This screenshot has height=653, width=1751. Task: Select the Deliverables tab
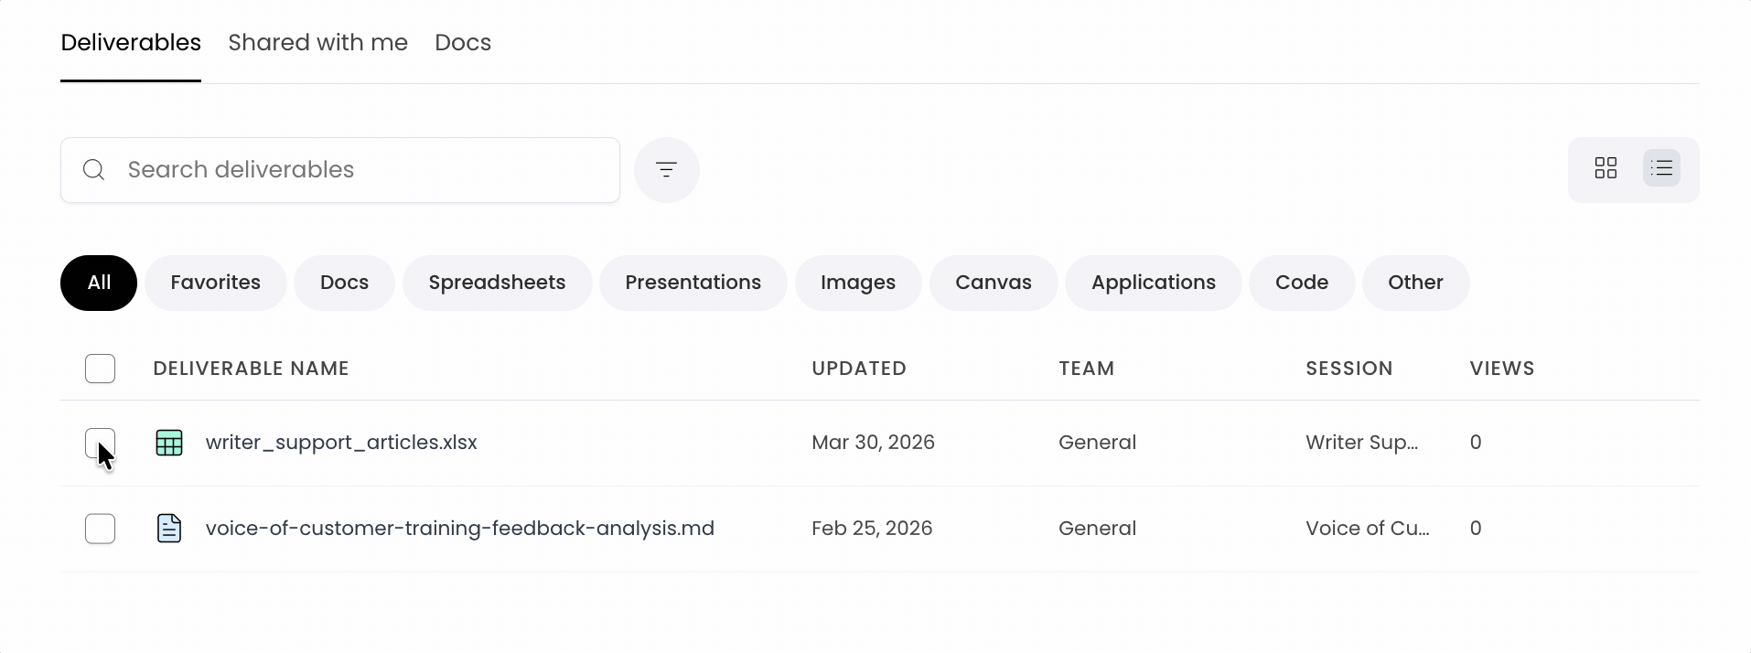click(x=131, y=43)
